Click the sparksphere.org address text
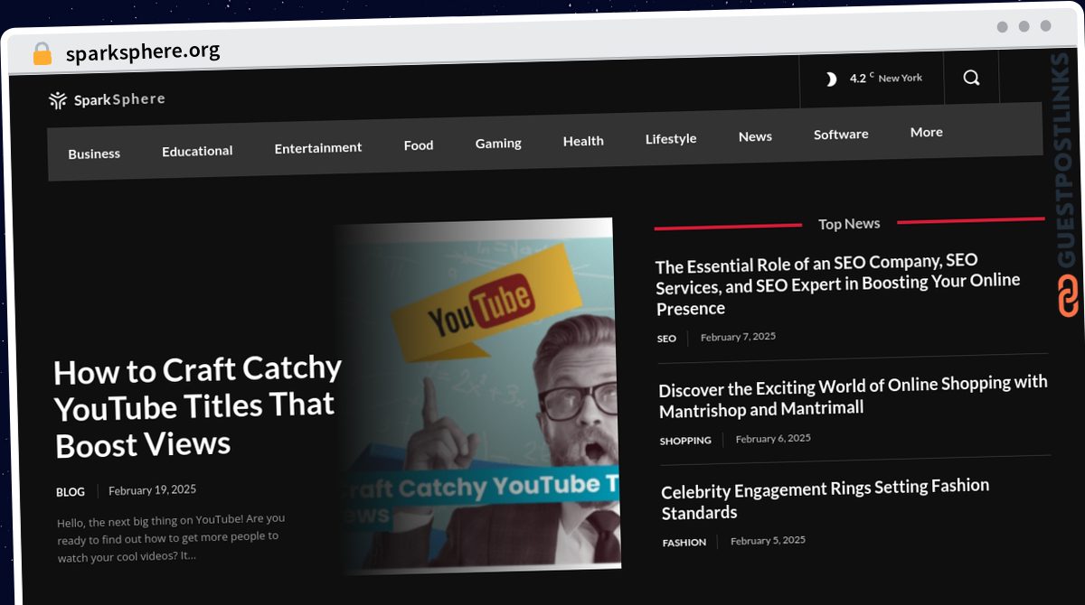The image size is (1085, 605). (143, 51)
